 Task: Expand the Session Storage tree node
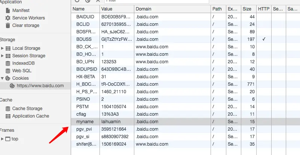pos(3,56)
